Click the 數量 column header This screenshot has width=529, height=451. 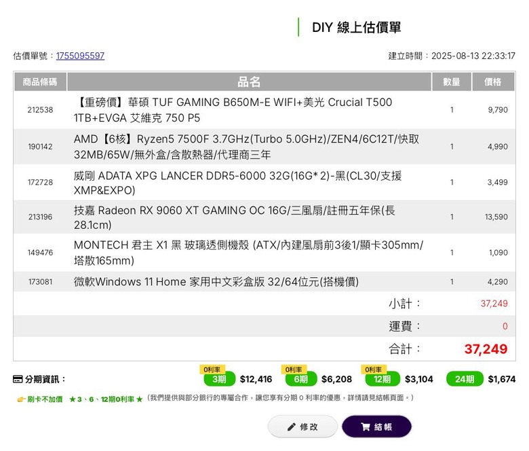point(452,82)
